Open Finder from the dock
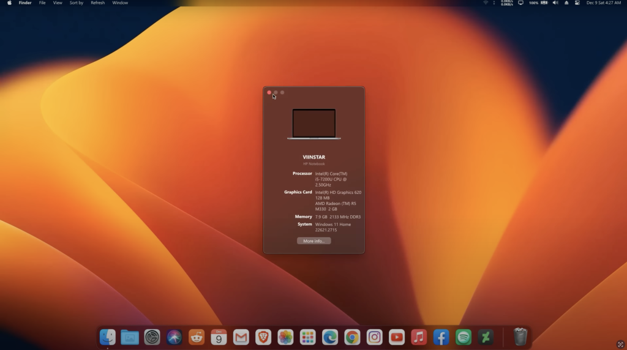The image size is (627, 350). [x=108, y=337]
